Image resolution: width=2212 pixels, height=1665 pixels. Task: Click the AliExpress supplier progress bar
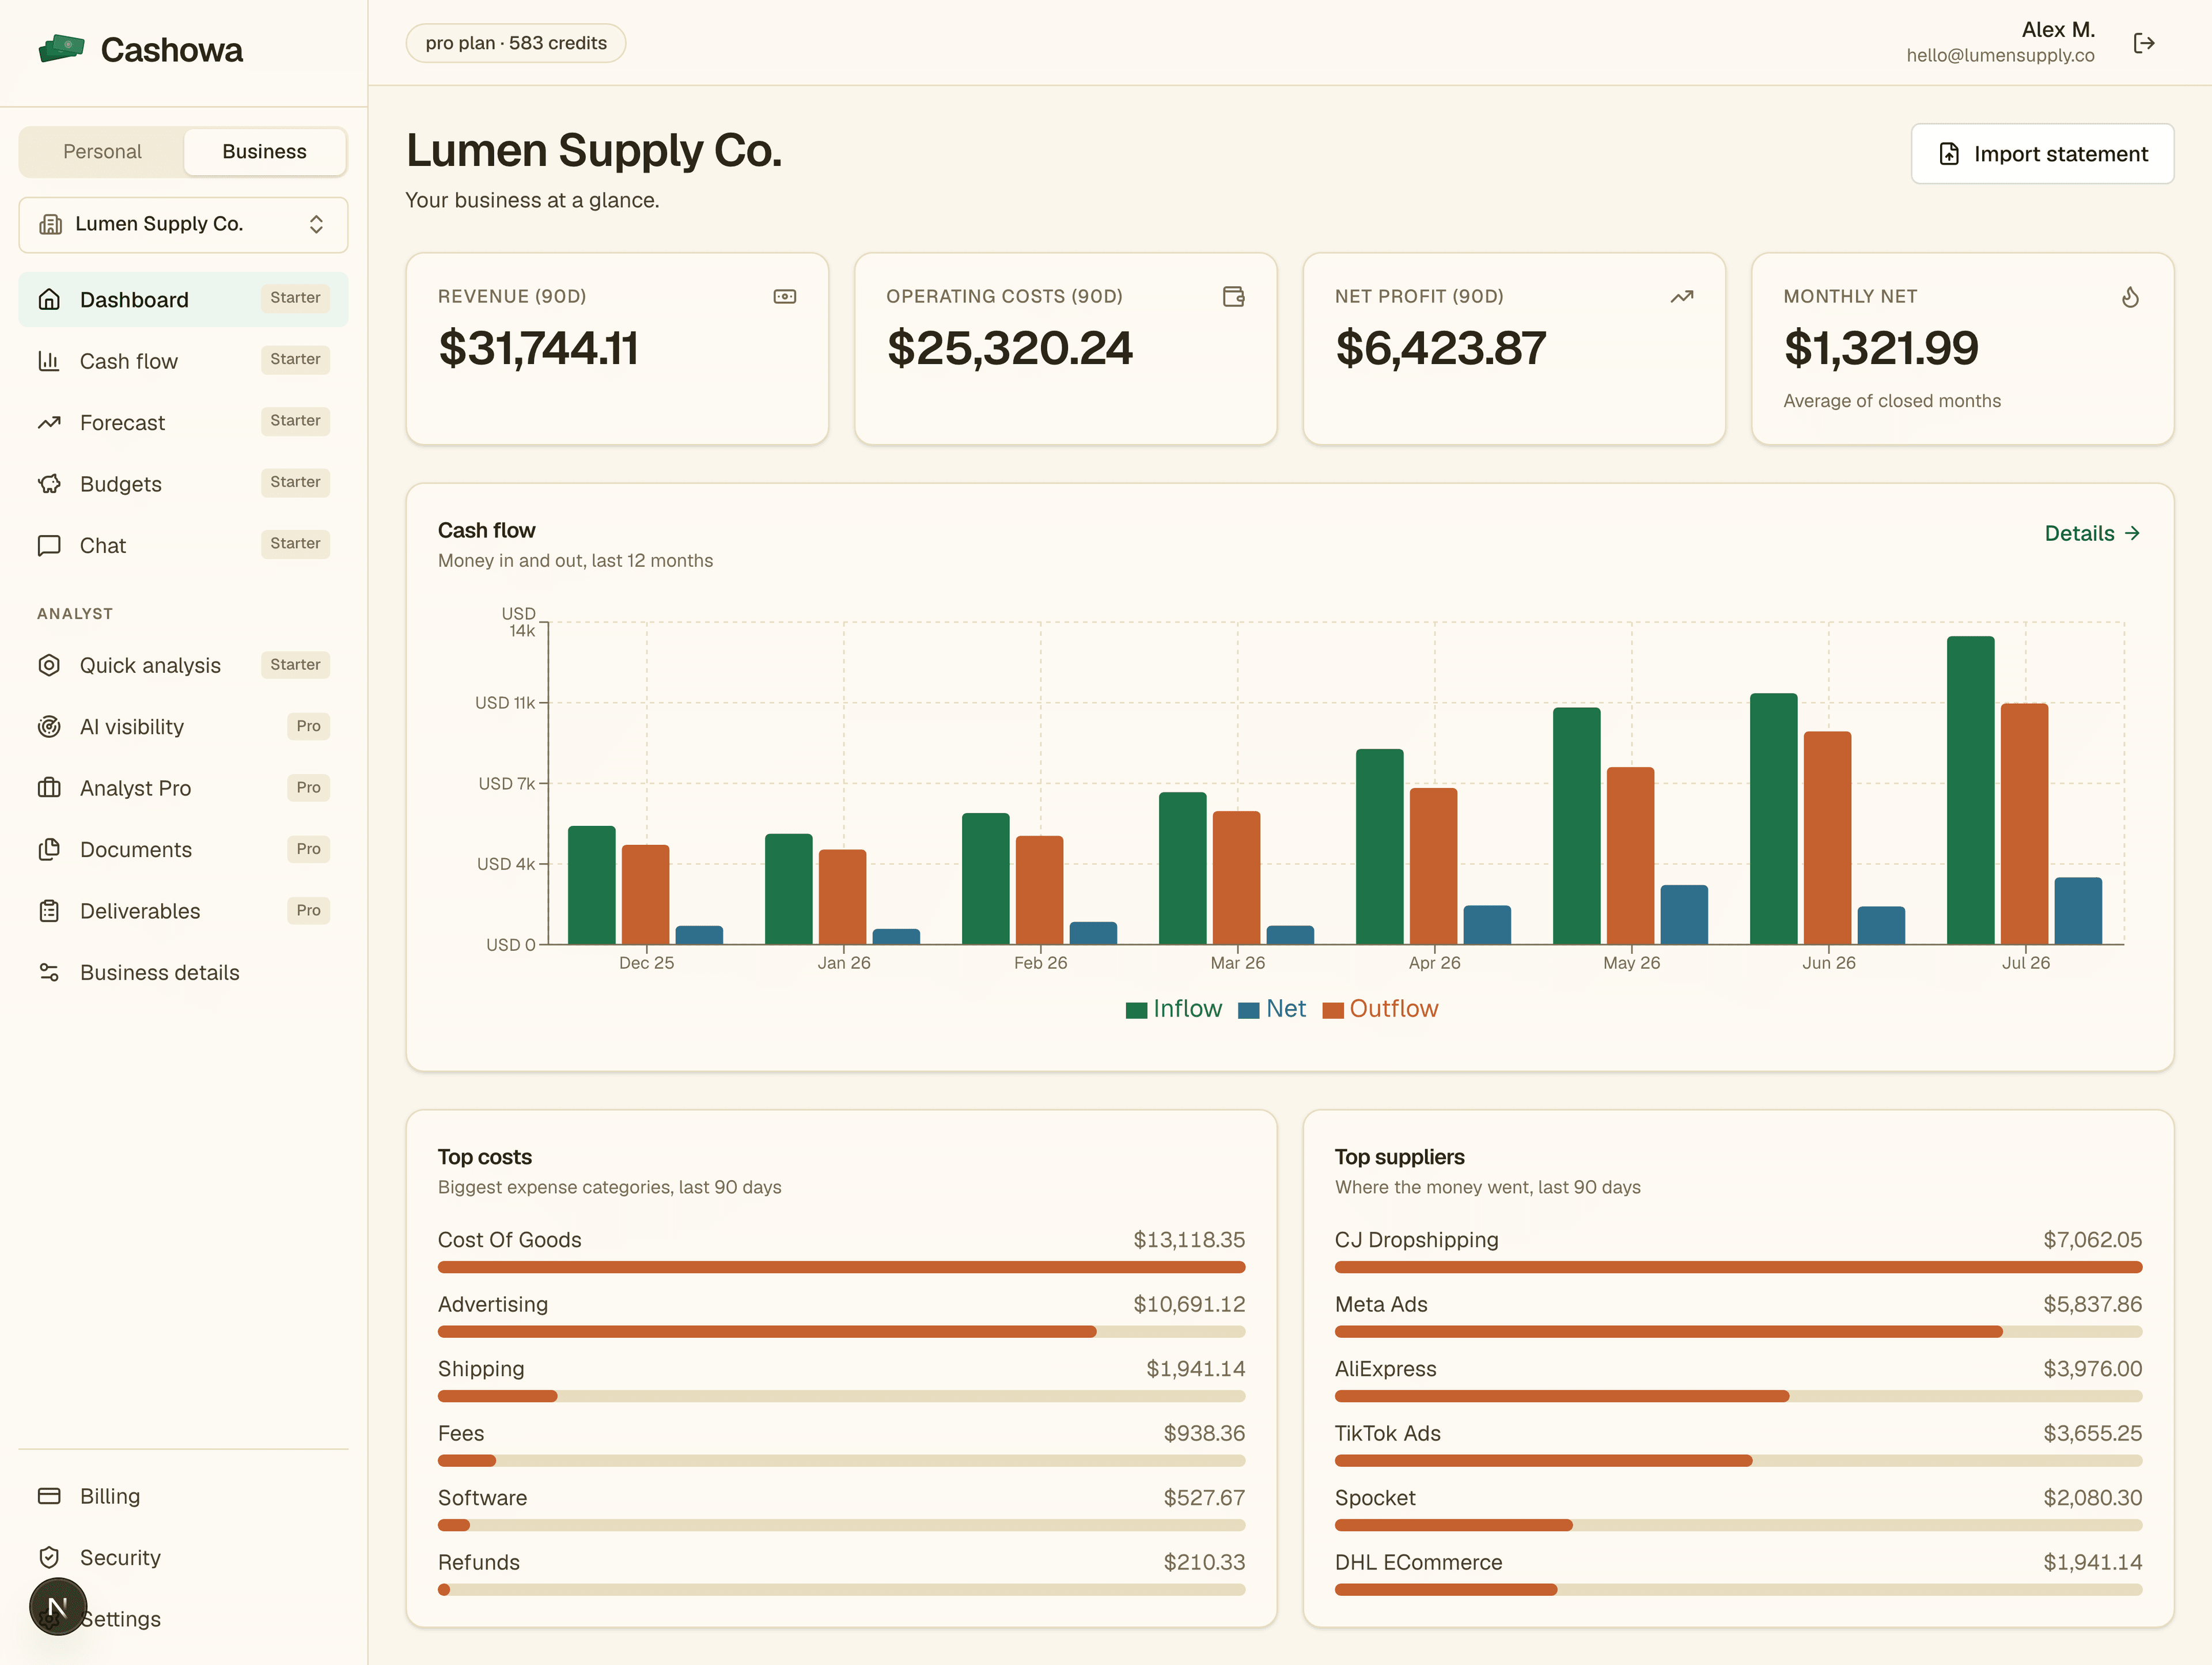[1738, 1396]
